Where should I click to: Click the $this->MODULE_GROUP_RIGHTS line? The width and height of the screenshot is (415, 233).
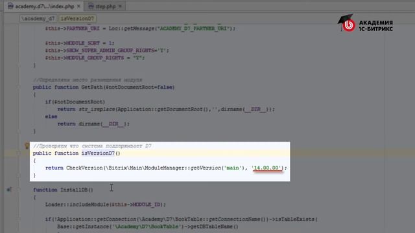pos(95,58)
